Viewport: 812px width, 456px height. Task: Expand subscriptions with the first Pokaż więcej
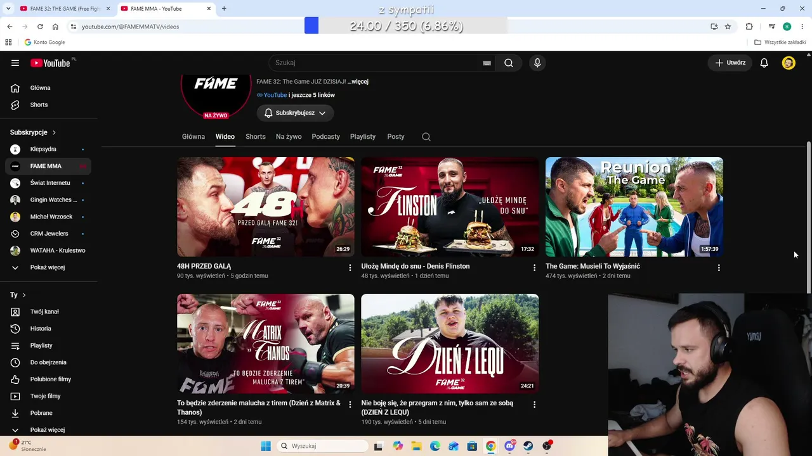pyautogui.click(x=48, y=267)
